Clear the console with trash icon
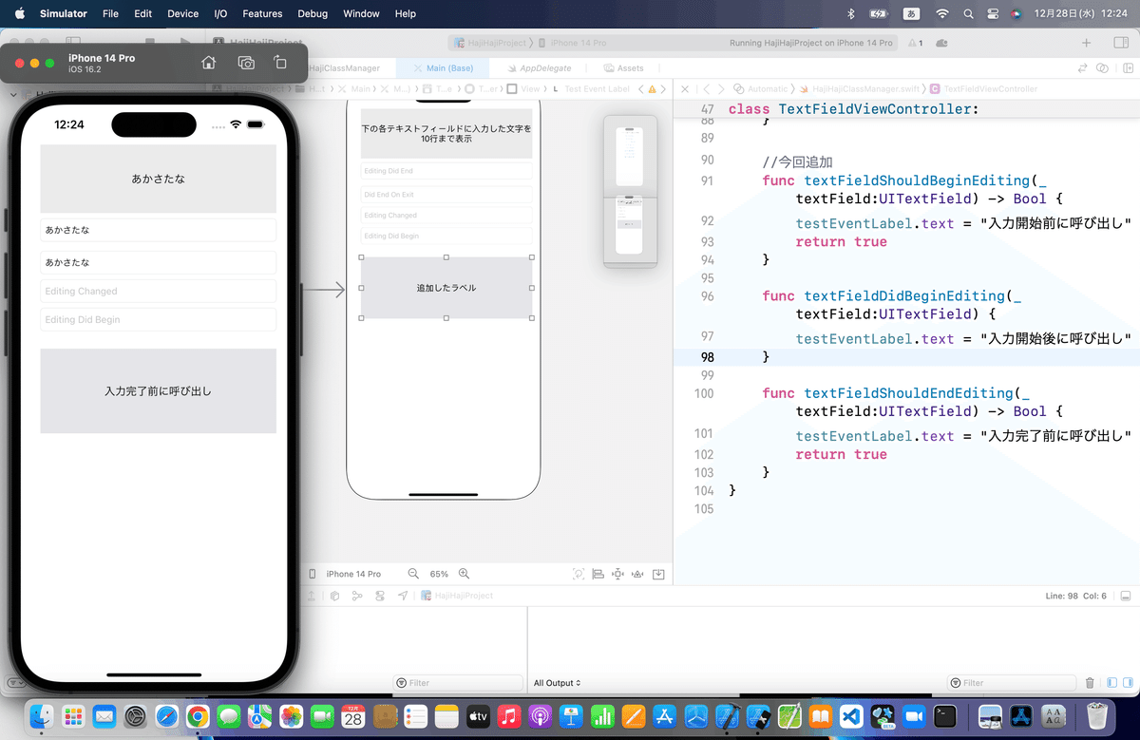Image resolution: width=1140 pixels, height=740 pixels. (x=1090, y=682)
